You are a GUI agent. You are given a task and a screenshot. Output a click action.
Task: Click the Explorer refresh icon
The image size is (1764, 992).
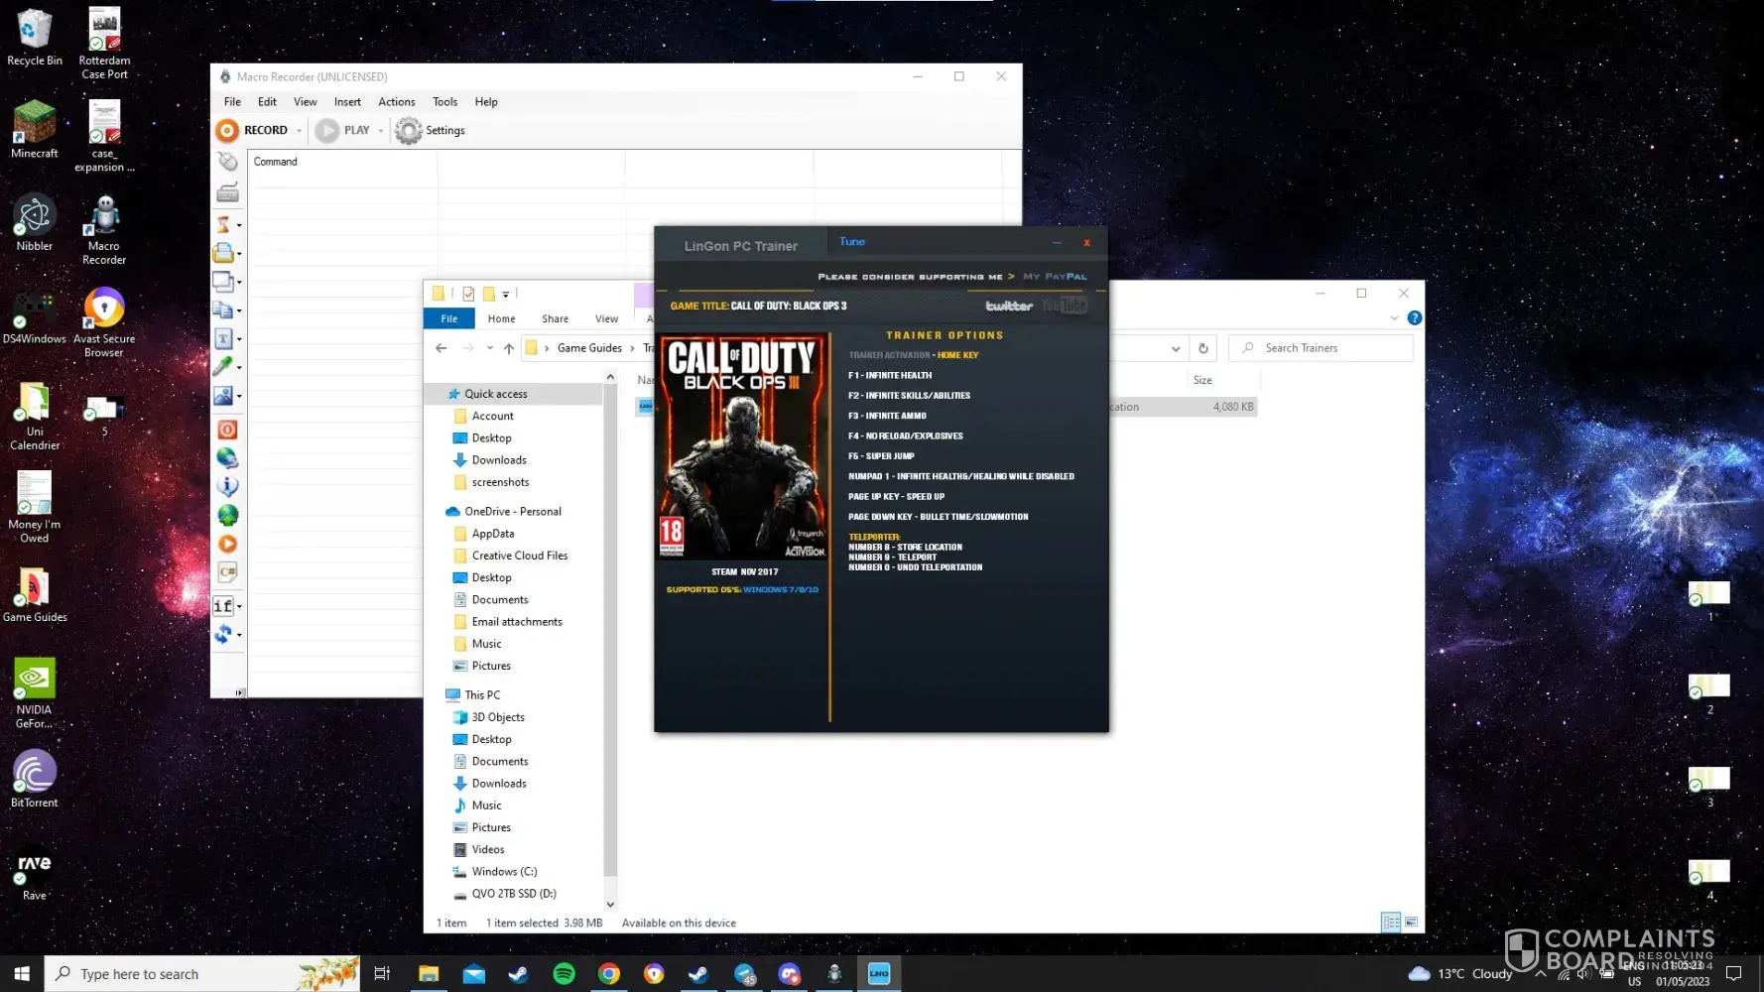click(x=1202, y=348)
